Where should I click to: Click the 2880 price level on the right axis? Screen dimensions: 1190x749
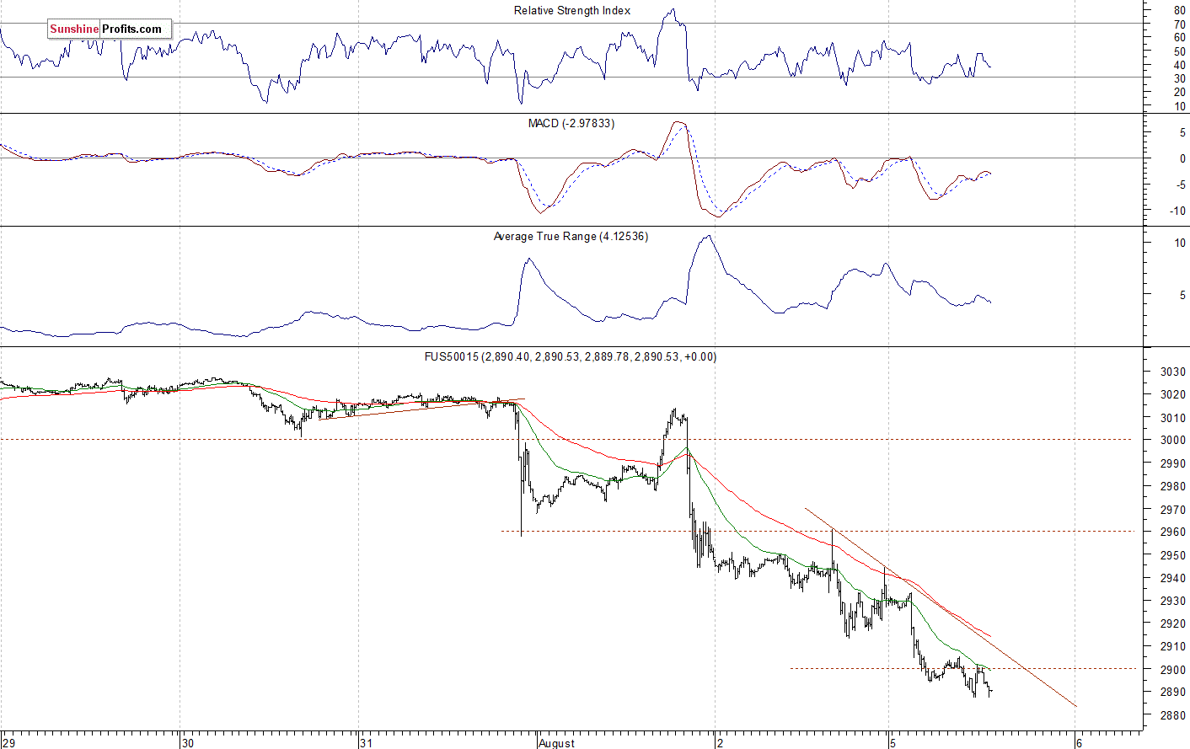tap(1172, 715)
